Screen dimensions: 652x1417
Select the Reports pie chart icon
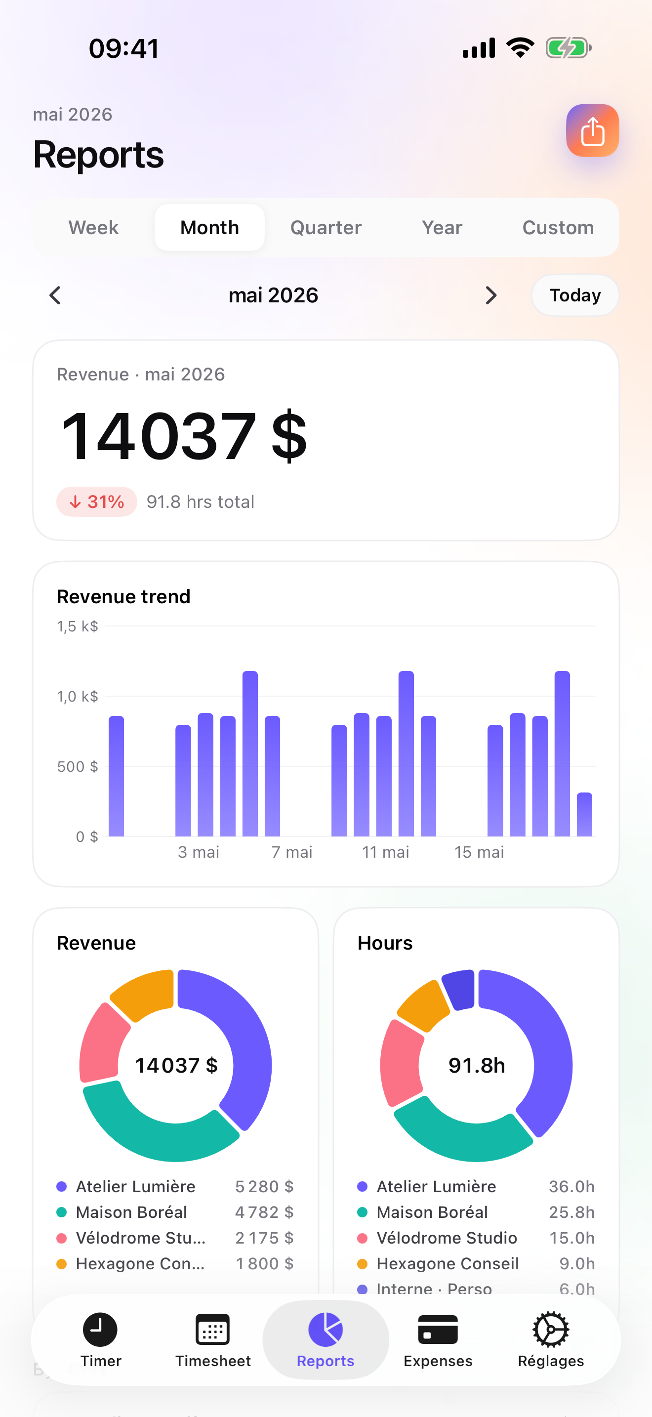326,1330
